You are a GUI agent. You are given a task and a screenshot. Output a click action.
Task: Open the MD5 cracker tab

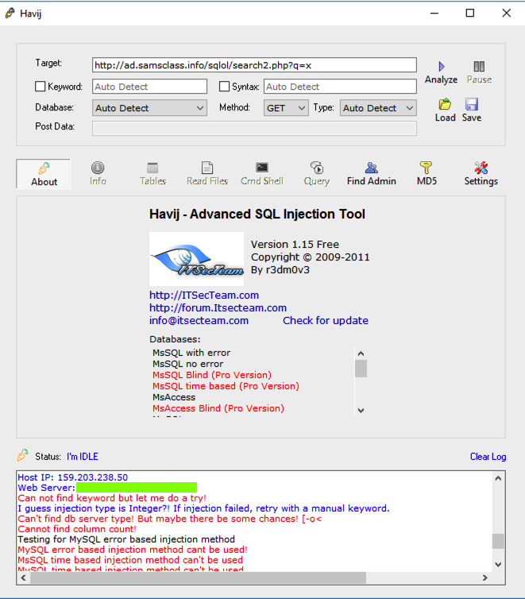427,174
